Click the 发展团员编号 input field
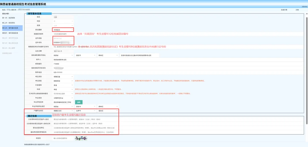The width and height of the screenshot is (308, 147). point(63,34)
